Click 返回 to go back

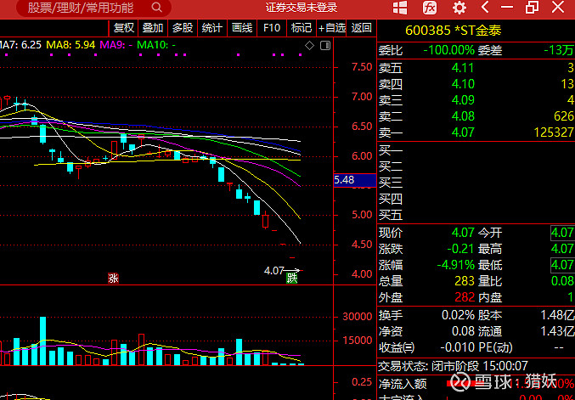pyautogui.click(x=362, y=27)
